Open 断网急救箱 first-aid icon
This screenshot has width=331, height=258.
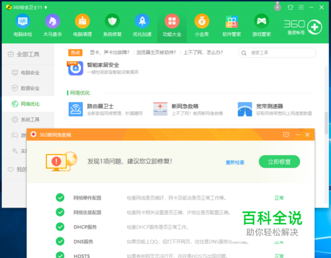(160, 109)
